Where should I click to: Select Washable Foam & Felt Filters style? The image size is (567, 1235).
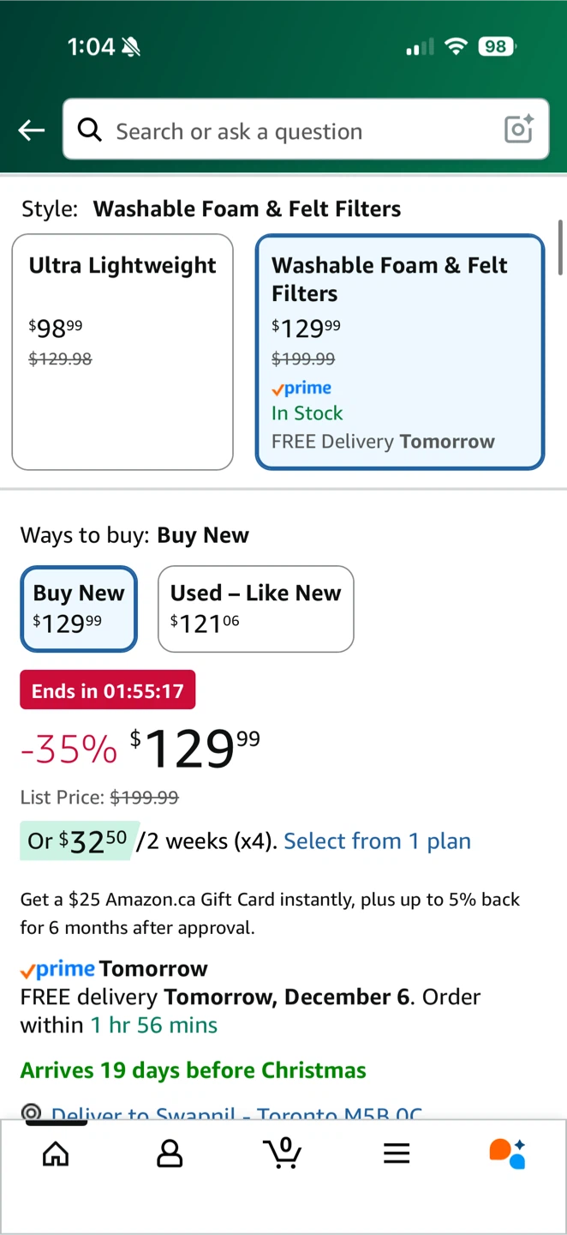click(400, 352)
